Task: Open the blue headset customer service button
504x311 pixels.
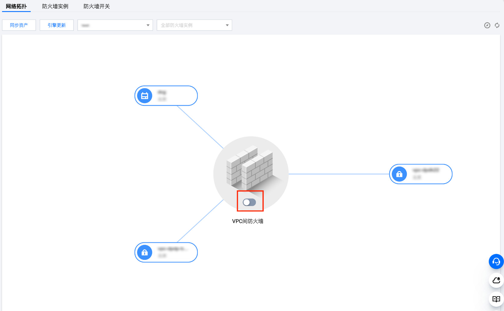Action: coord(496,262)
